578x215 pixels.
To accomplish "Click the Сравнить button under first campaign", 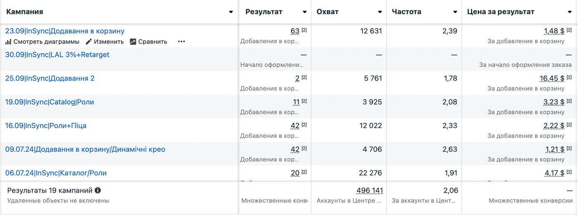I will (148, 42).
